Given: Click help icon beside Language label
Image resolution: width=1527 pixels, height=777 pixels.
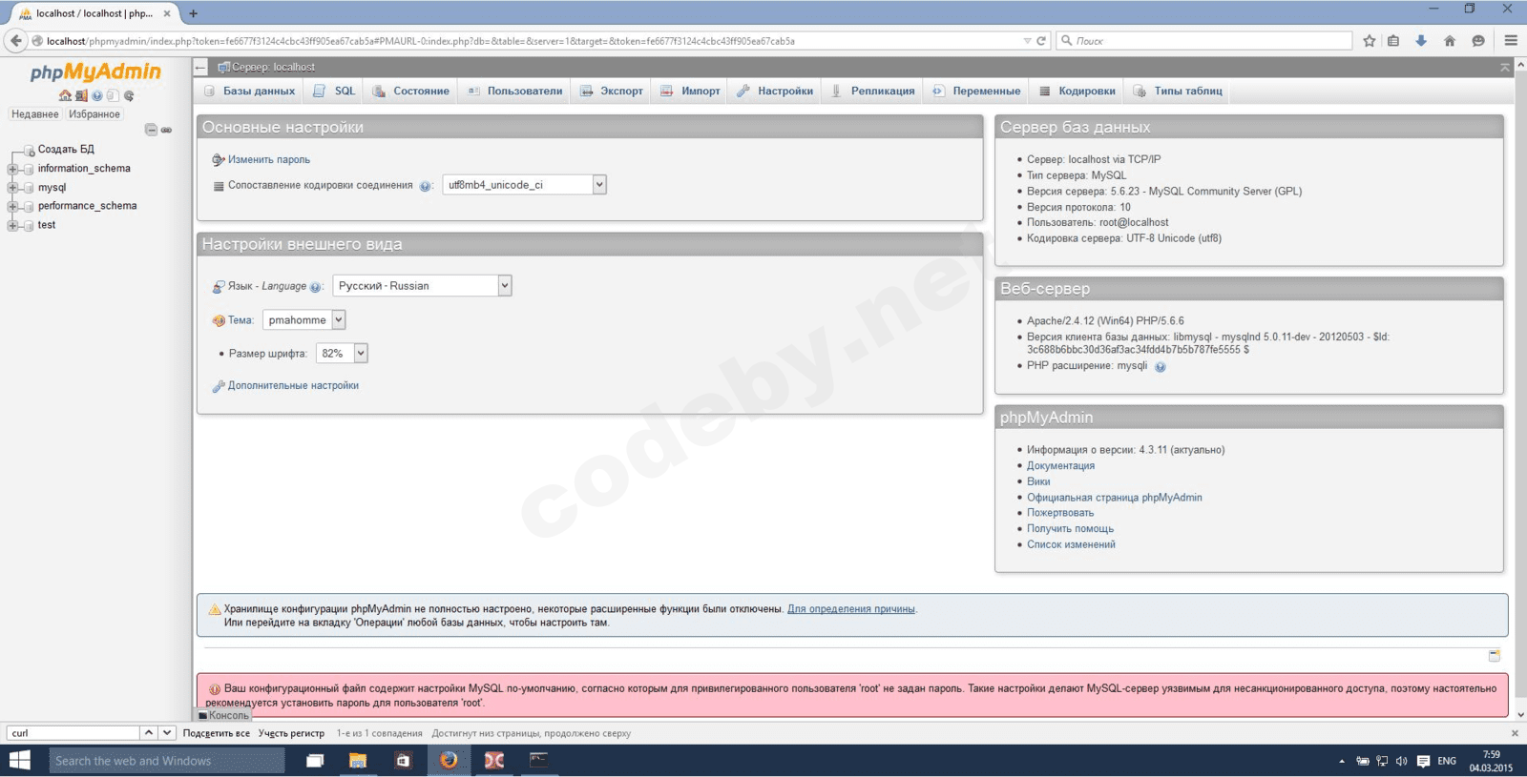Looking at the screenshot, I should [x=316, y=287].
